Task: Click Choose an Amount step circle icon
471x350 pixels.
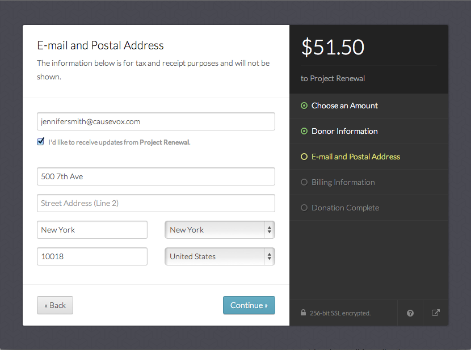Action: click(x=304, y=106)
